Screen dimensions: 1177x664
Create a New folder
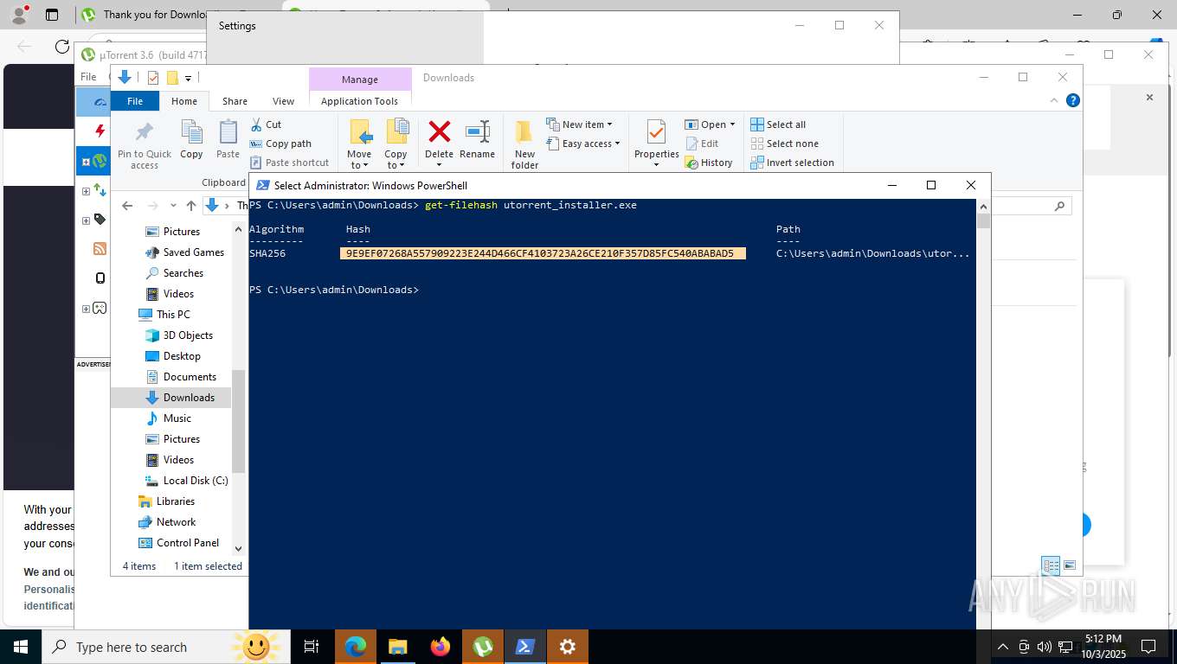[524, 143]
